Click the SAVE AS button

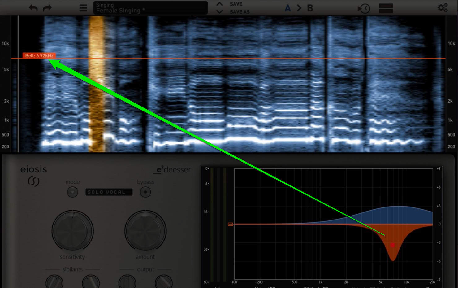240,12
